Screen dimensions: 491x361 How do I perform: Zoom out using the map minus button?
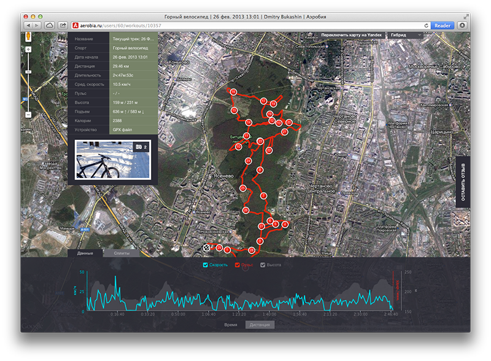click(28, 115)
